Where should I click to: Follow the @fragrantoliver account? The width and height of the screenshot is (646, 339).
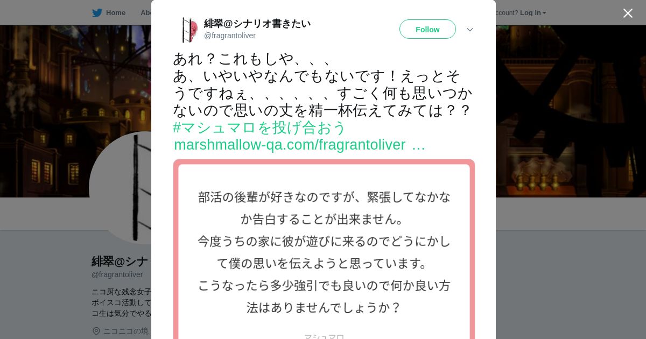(x=427, y=29)
